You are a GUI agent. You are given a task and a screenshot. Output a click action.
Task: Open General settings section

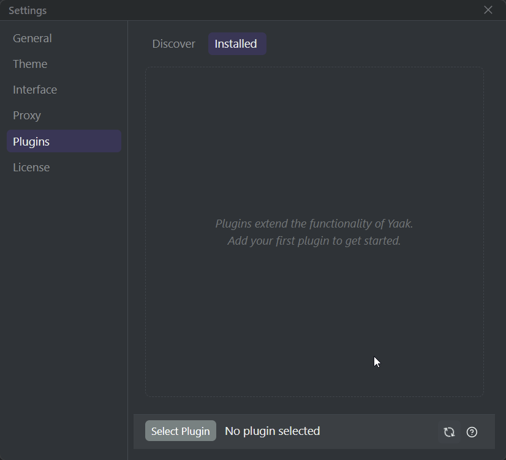[x=32, y=39]
